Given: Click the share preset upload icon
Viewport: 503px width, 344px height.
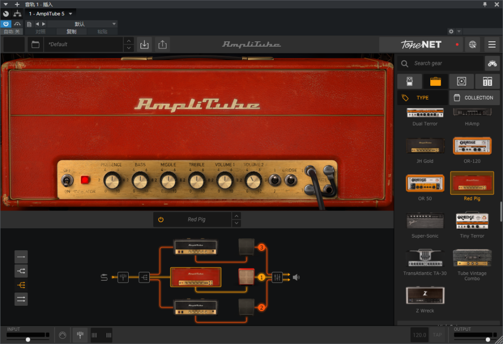Looking at the screenshot, I should pyautogui.click(x=162, y=44).
